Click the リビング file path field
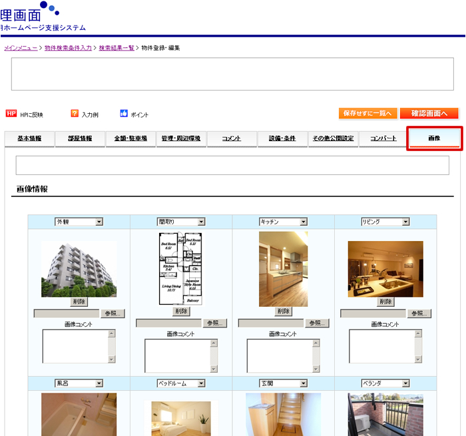Image resolution: width=466 pixels, height=436 pixels. tap(373, 314)
